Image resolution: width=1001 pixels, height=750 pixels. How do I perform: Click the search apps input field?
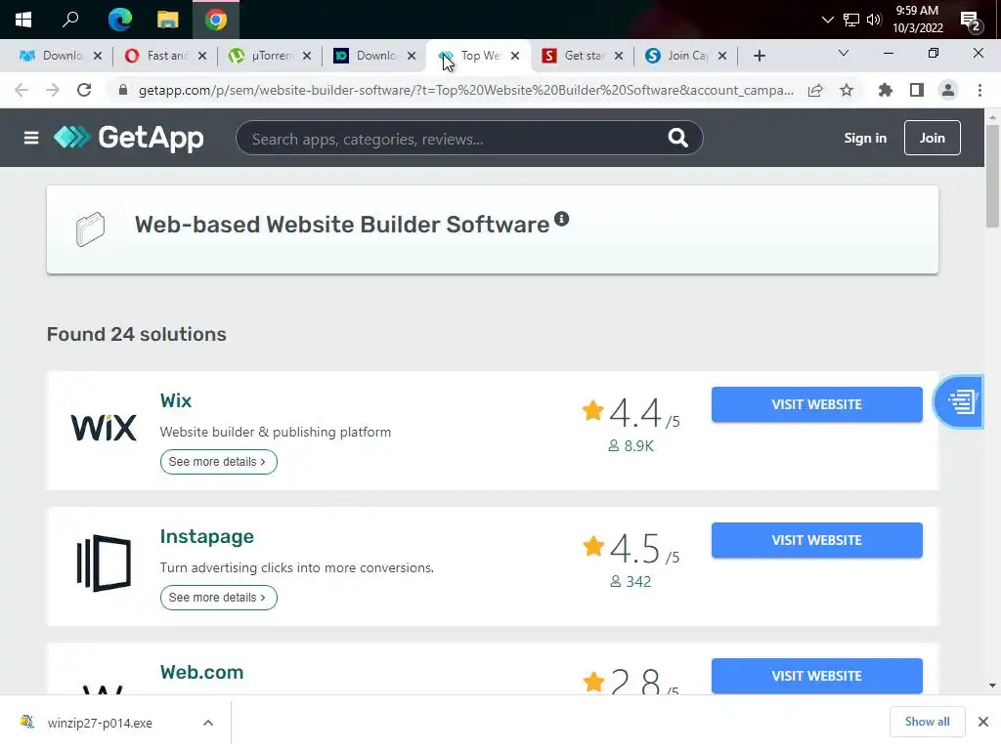pos(450,139)
